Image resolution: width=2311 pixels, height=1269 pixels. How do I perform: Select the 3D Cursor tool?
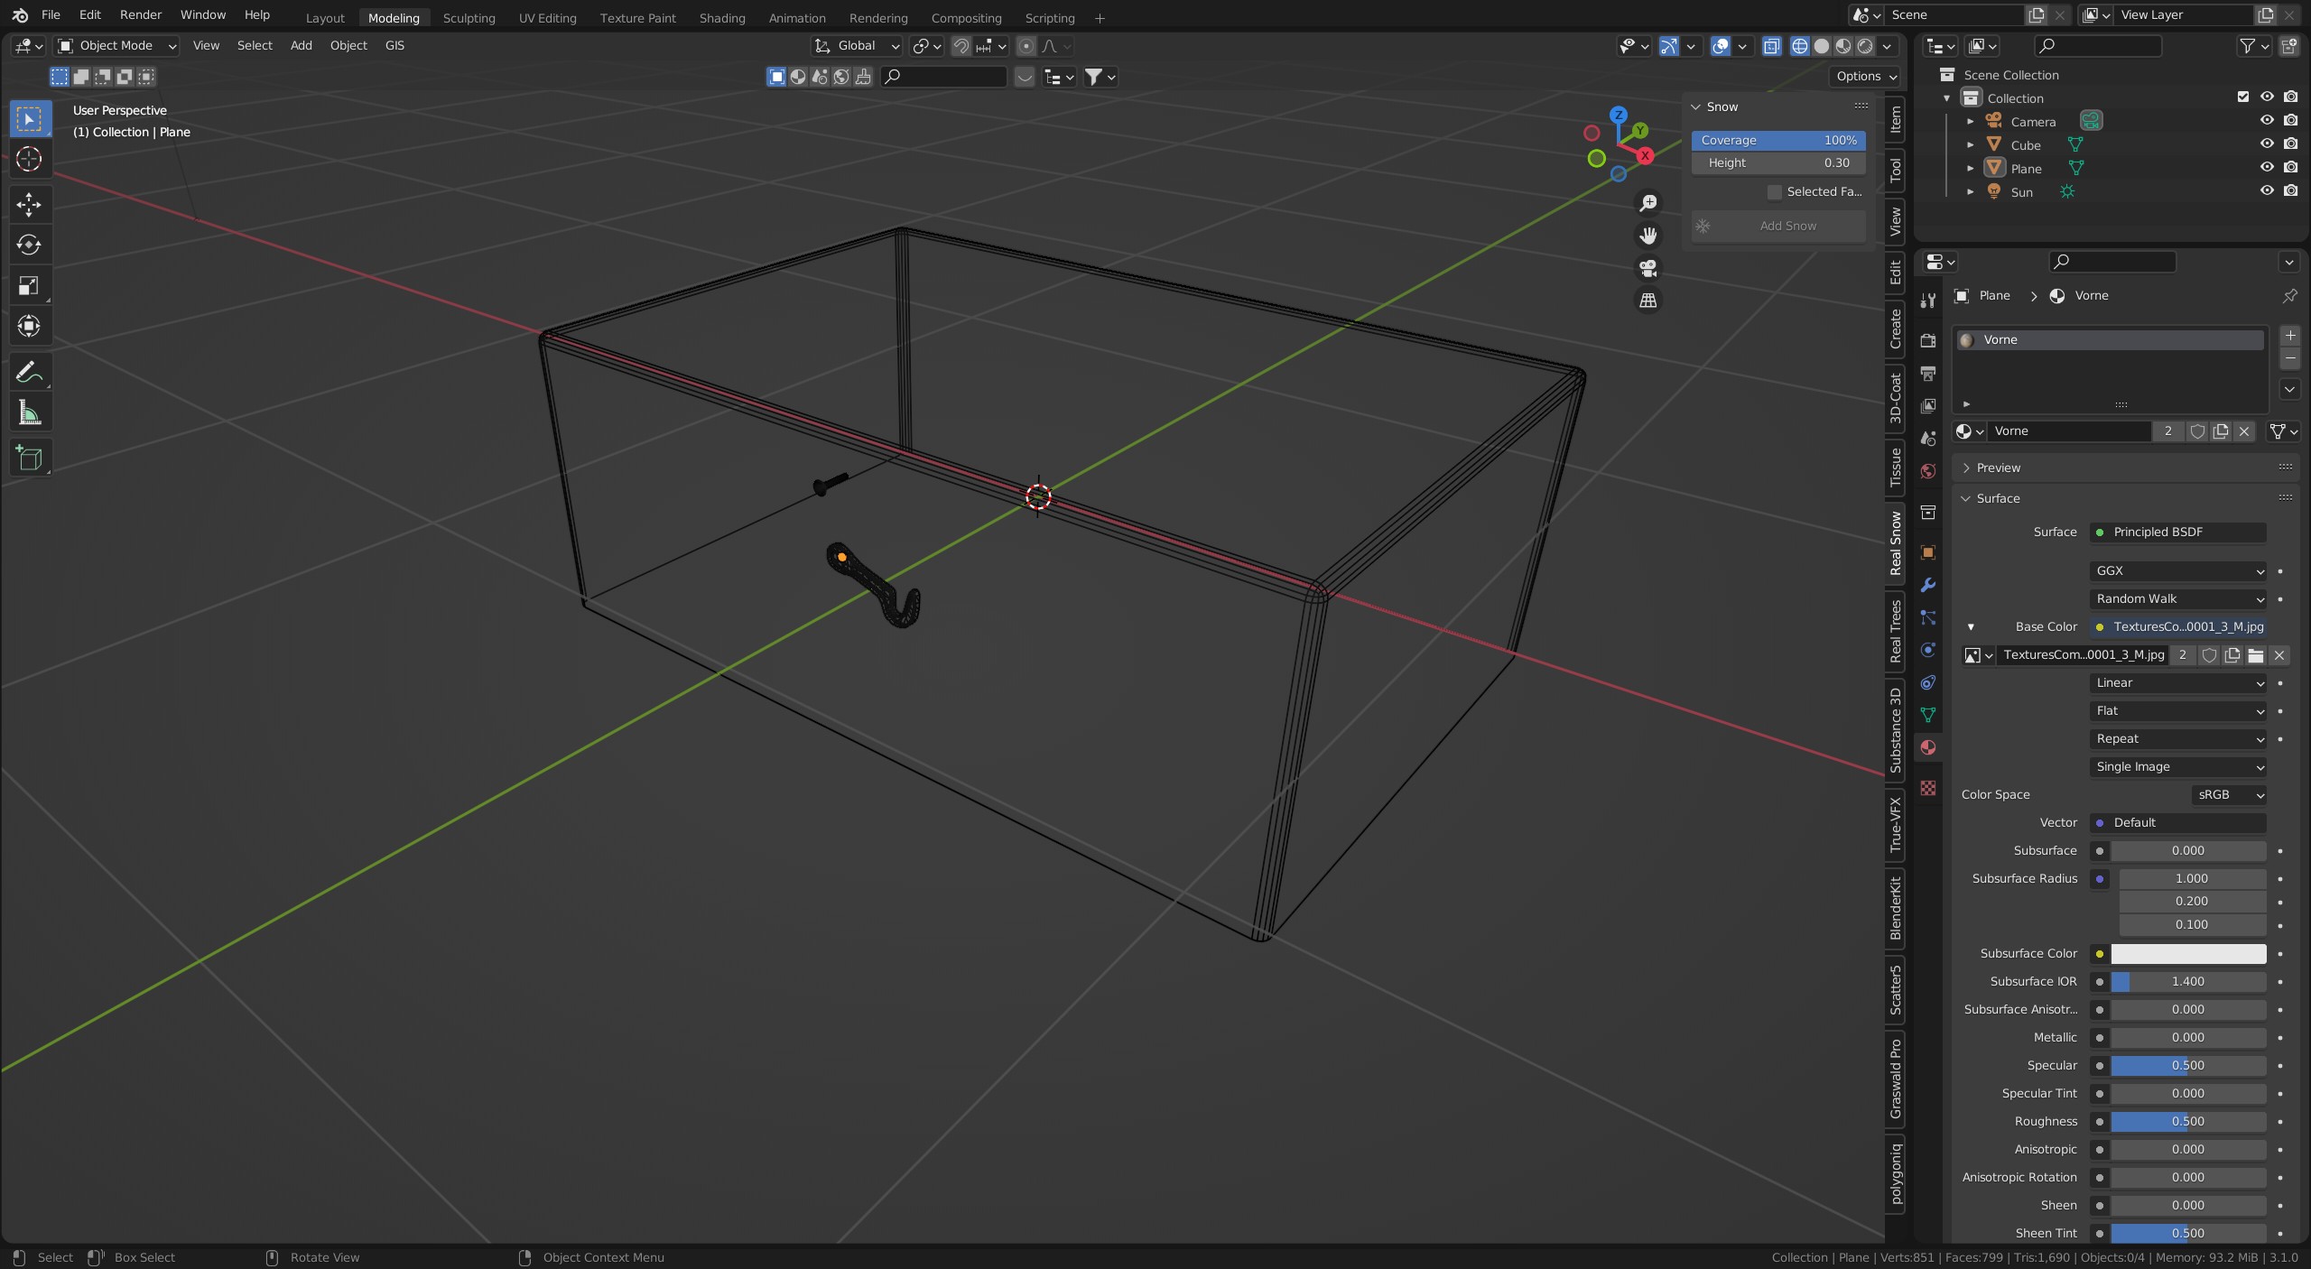coord(29,160)
